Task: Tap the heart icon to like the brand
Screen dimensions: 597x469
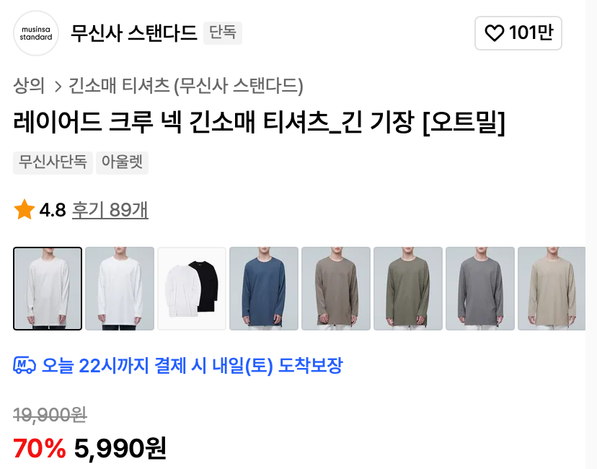Action: coord(494,32)
